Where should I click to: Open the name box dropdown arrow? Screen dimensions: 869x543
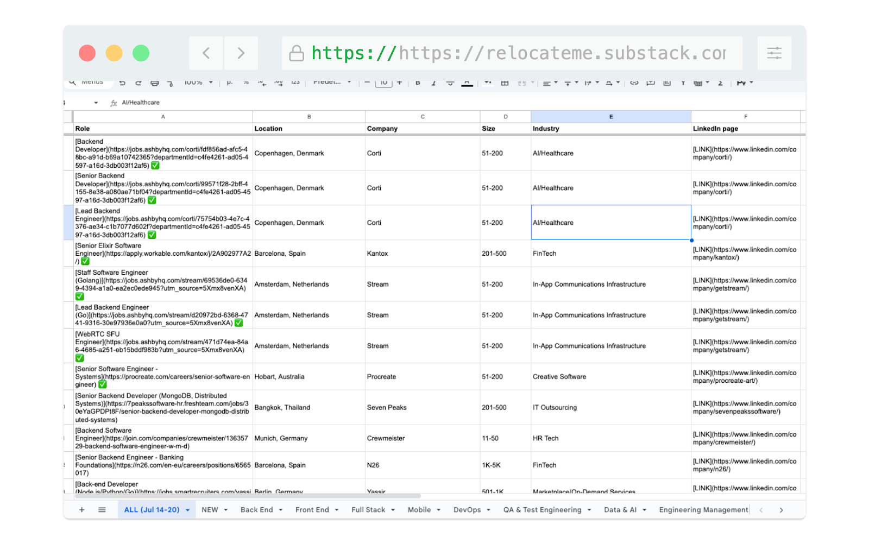pos(96,103)
